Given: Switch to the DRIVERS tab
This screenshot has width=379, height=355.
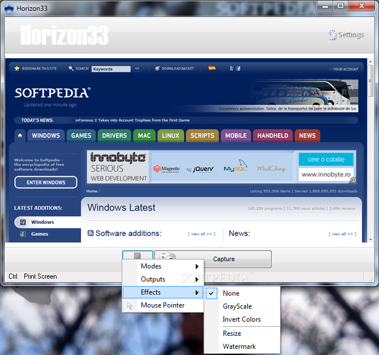Looking at the screenshot, I should (114, 136).
